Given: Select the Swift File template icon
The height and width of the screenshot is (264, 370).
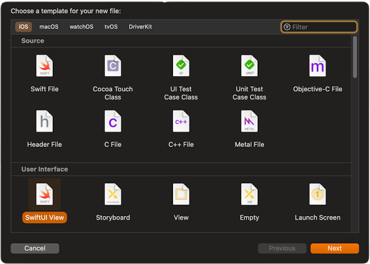Looking at the screenshot, I should point(44,66).
